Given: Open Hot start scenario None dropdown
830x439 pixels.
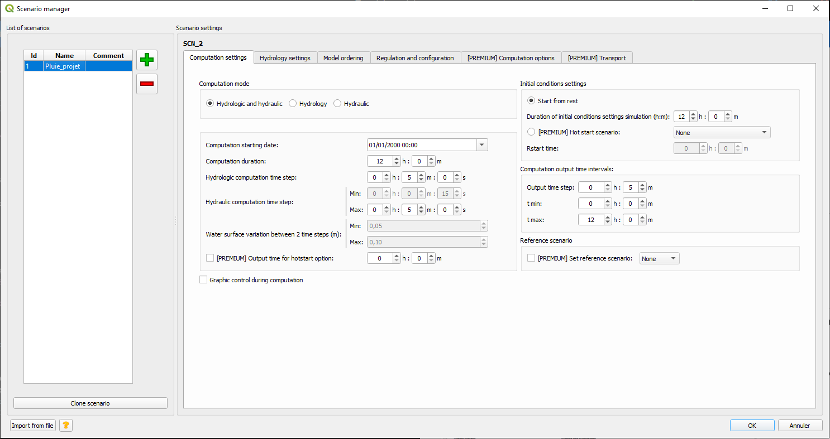Looking at the screenshot, I should click(x=722, y=132).
